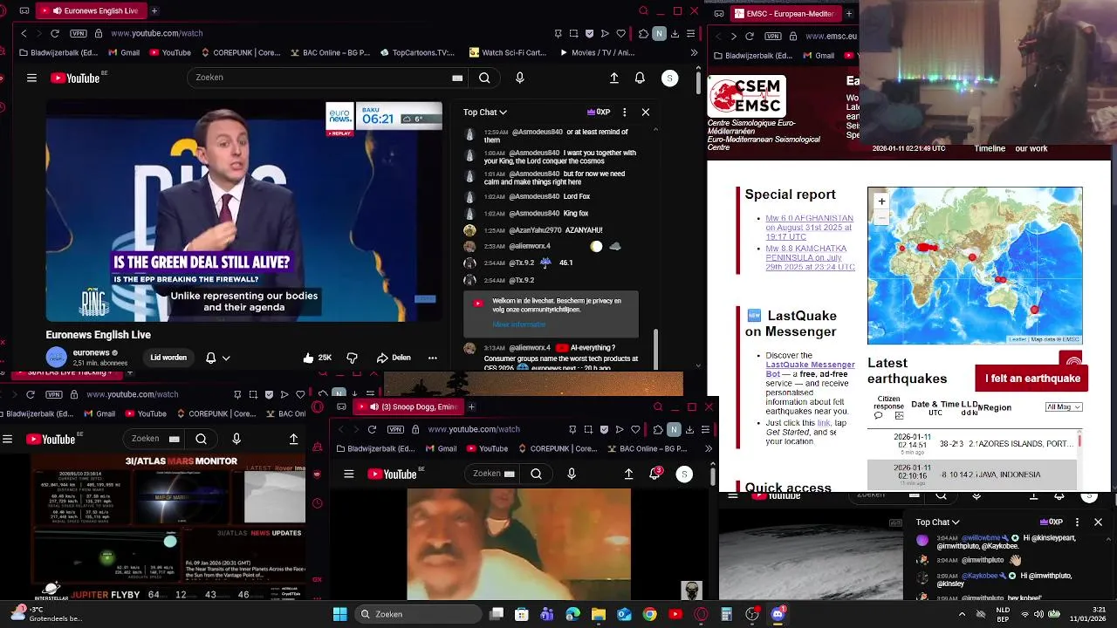
Task: Reload page in Euronews window
Action: tap(54, 33)
